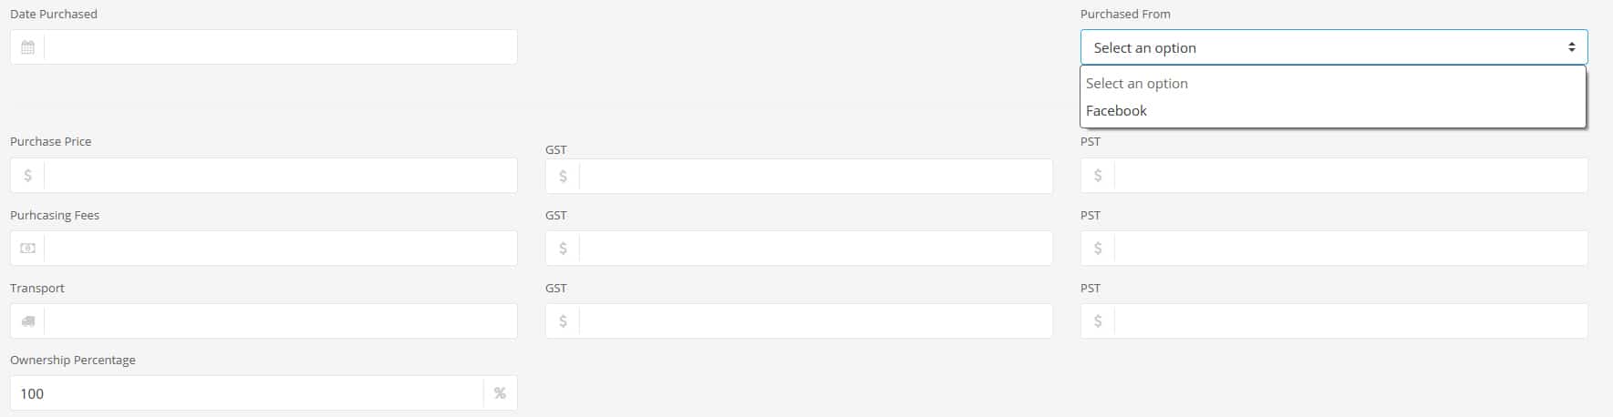Click the percent icon in Ownership Percentage

[x=500, y=393]
